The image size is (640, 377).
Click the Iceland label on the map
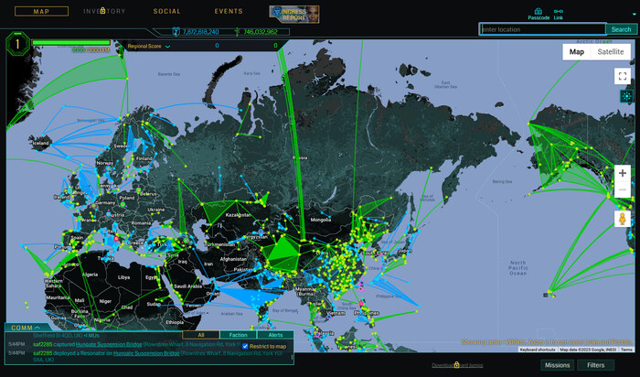click(41, 144)
